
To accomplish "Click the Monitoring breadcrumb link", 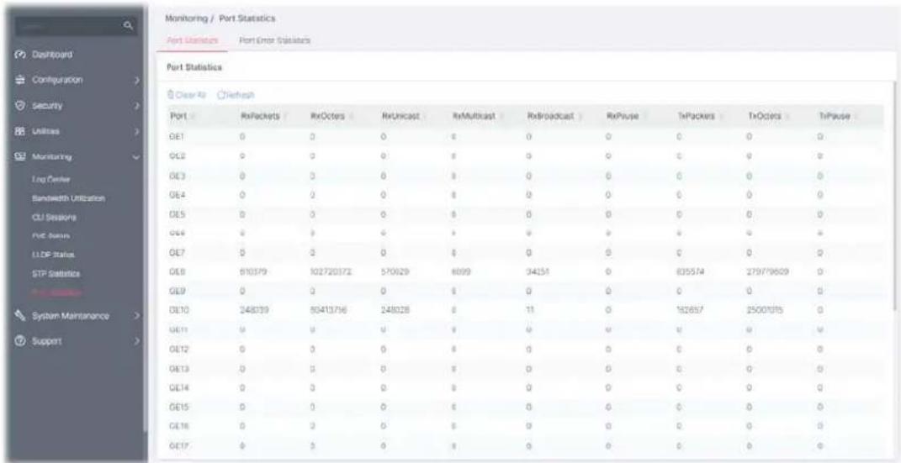I will 186,19.
